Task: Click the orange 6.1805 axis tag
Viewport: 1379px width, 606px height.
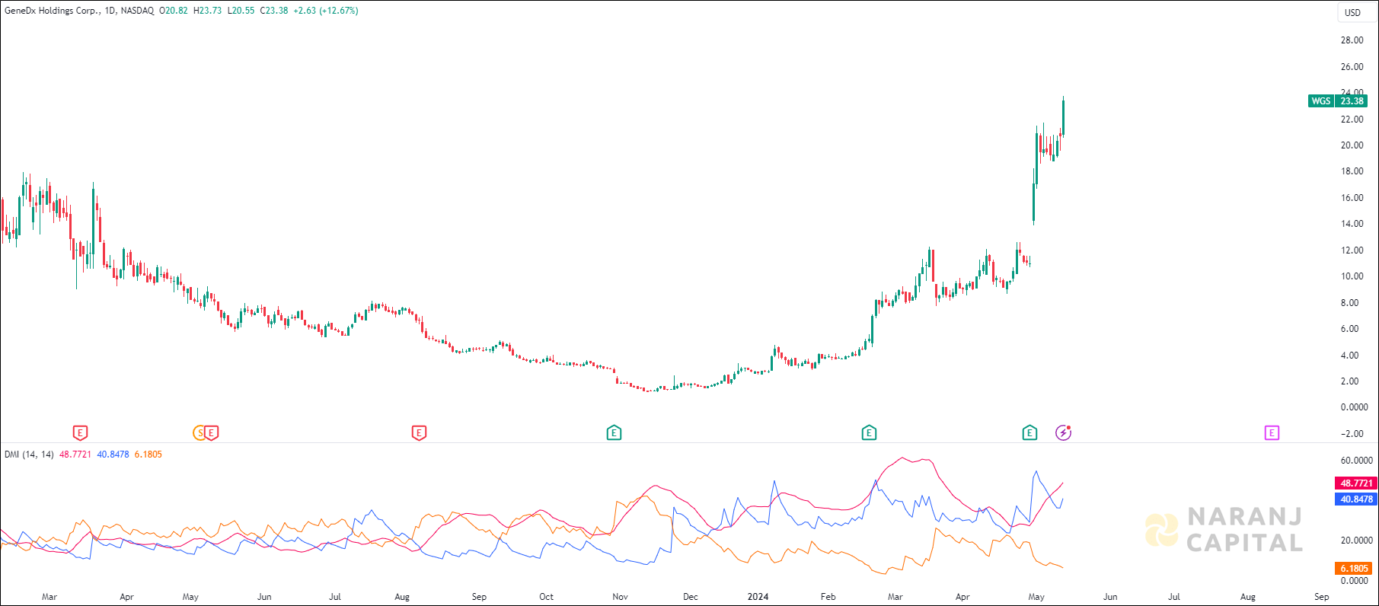Action: click(1355, 569)
